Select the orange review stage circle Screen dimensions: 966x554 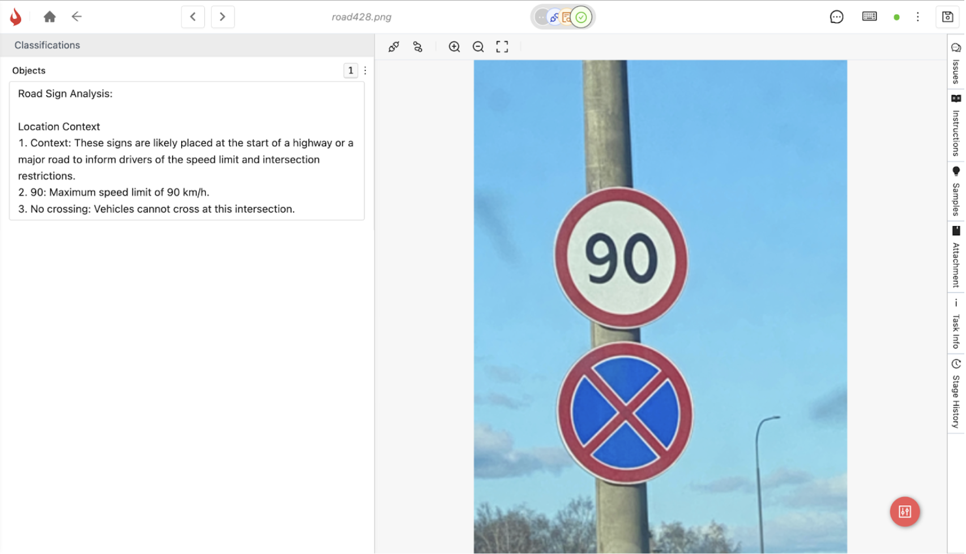566,18
